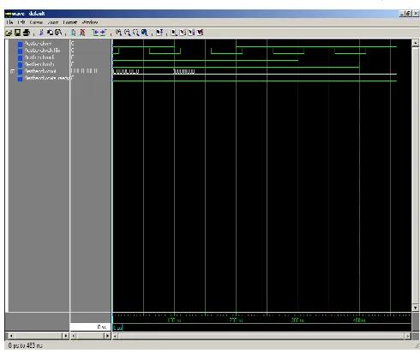Expand the fifth signal's bus plus box
Screen dimensions: 420x353
[x=12, y=71]
